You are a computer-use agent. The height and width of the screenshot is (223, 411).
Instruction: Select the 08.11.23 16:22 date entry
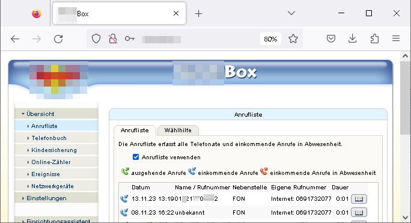click(153, 213)
